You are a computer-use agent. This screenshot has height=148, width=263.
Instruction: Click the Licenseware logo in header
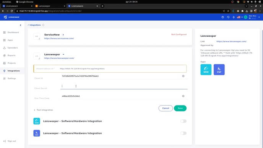tap(11, 17)
